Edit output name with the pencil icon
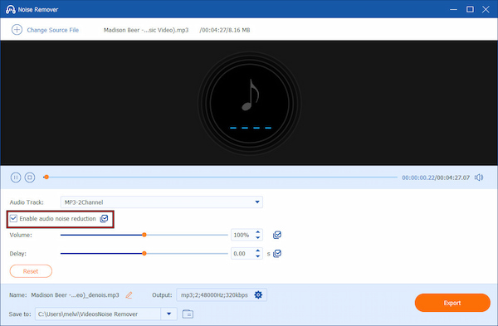 coord(129,295)
